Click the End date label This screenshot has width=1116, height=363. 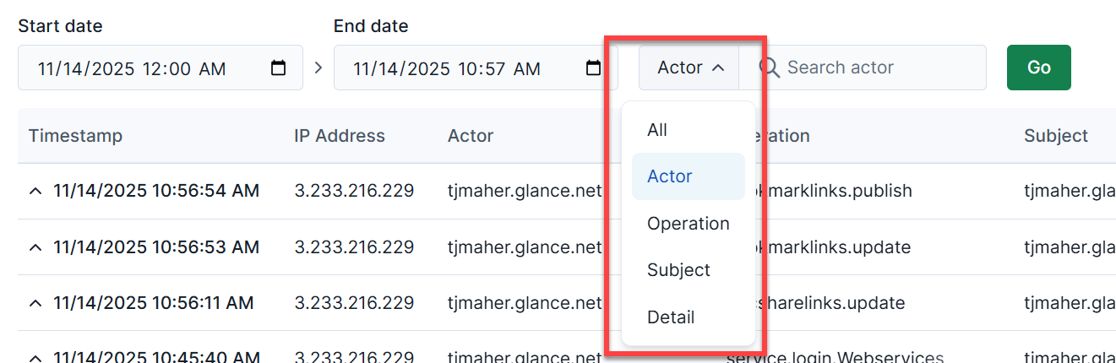click(x=371, y=26)
